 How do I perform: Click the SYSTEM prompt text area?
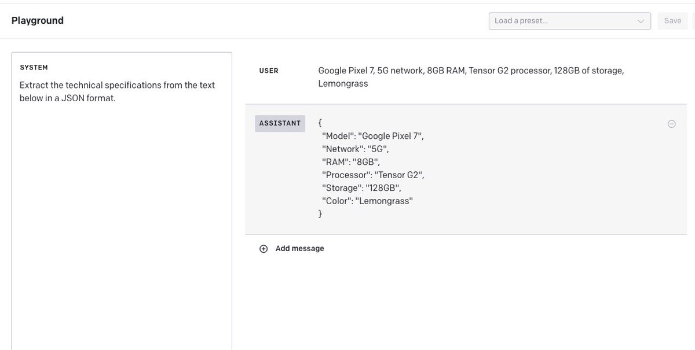pos(122,201)
